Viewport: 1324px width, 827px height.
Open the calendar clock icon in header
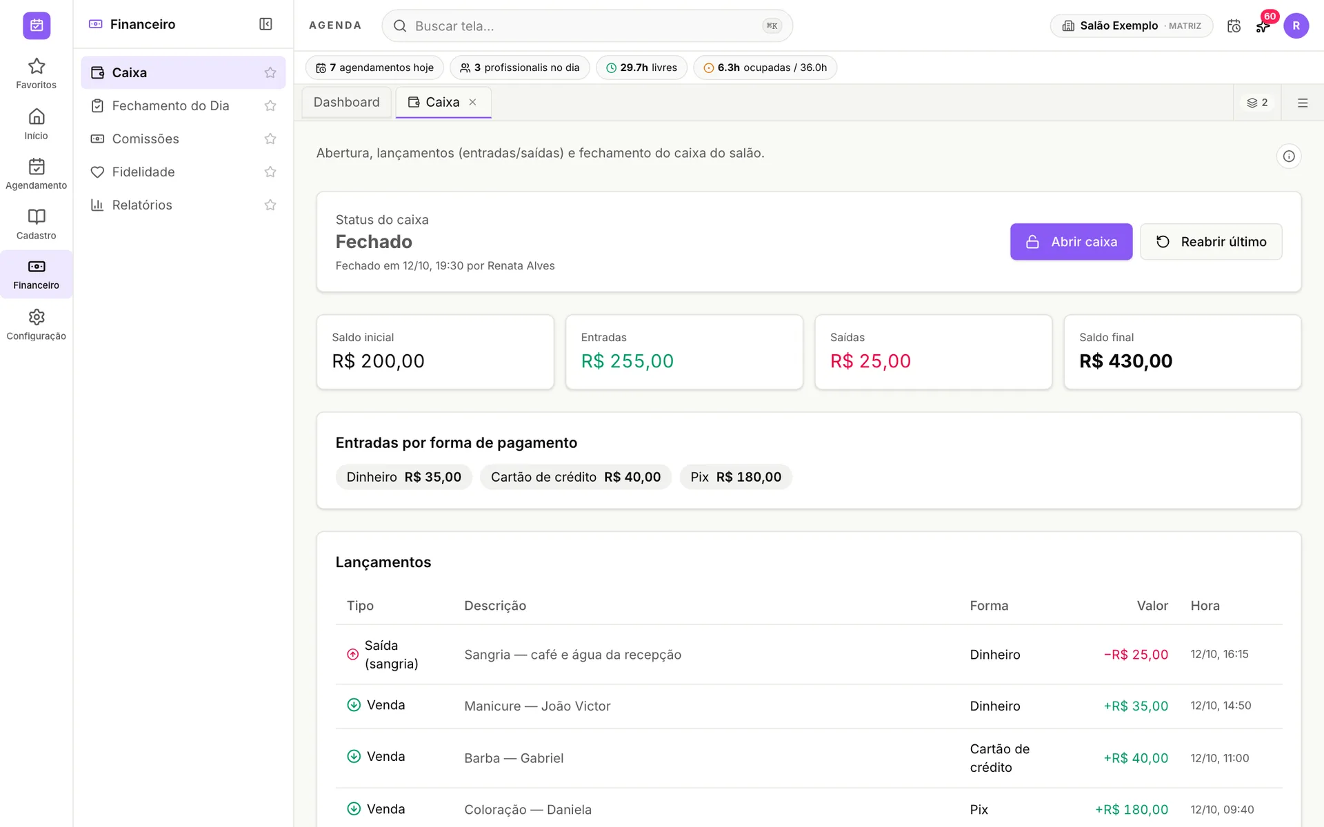tap(1234, 26)
